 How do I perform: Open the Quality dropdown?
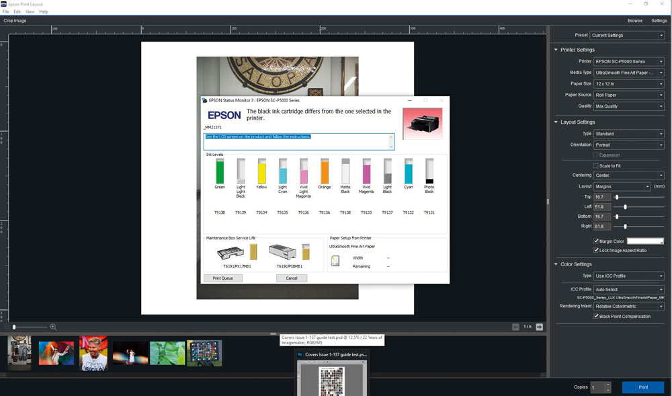[629, 106]
